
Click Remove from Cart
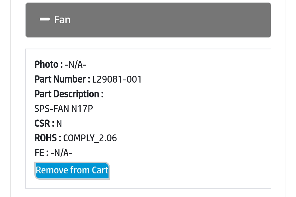pos(72,170)
